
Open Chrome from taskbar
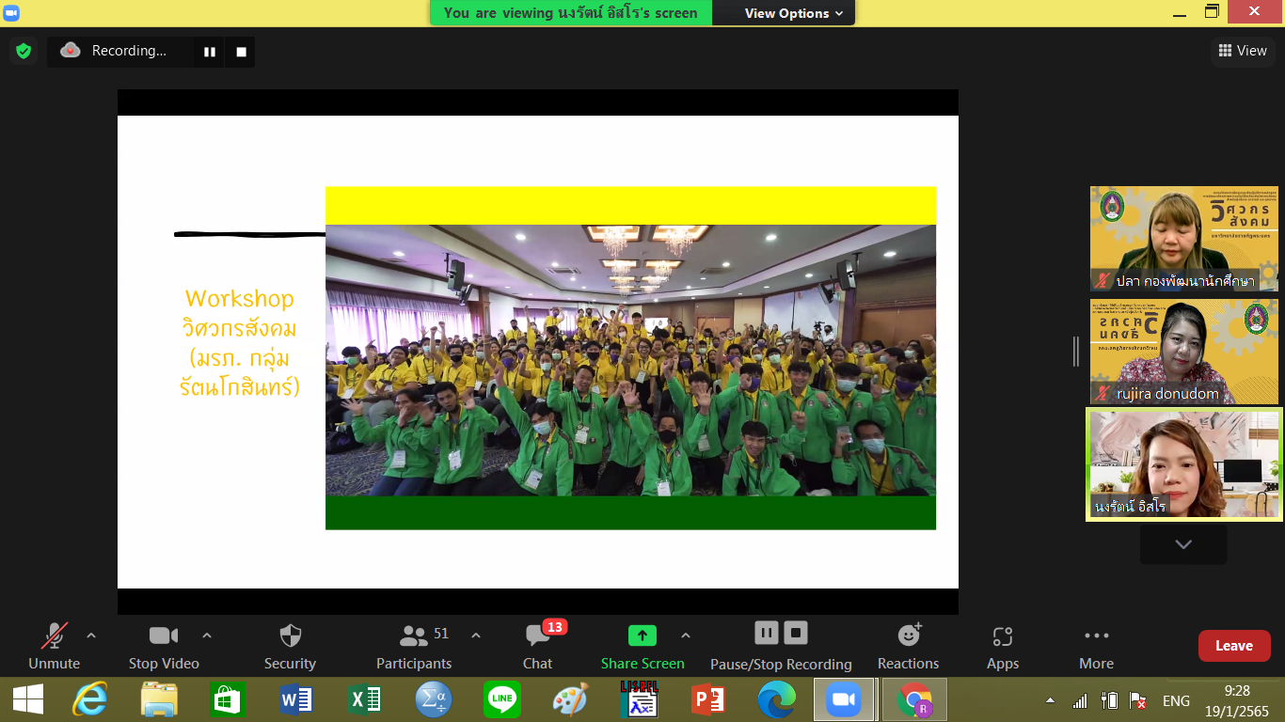tap(913, 699)
